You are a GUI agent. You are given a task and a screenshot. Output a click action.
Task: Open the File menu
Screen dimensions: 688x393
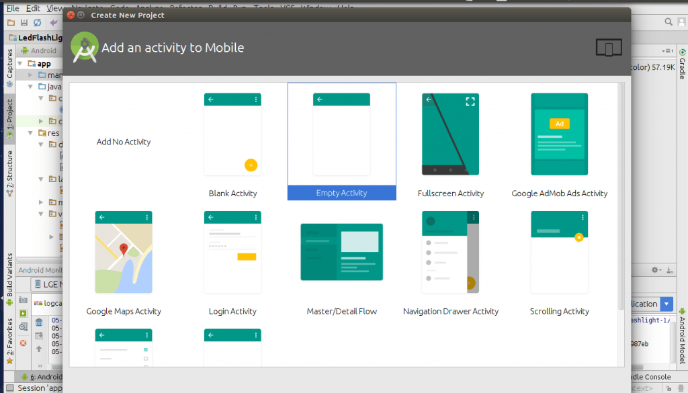13,8
